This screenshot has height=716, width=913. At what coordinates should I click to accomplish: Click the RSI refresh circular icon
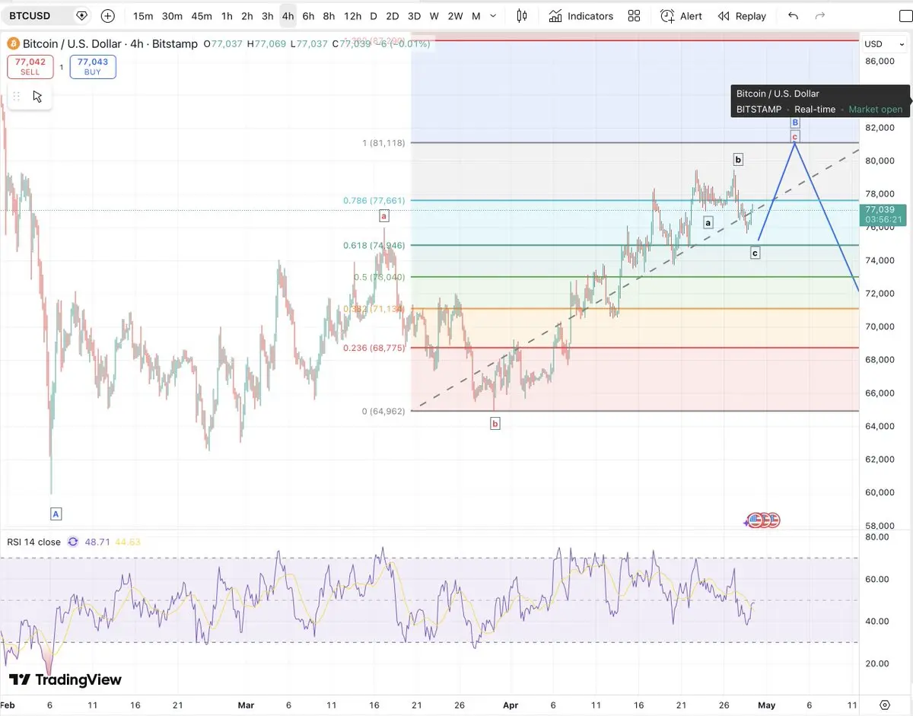[73, 542]
